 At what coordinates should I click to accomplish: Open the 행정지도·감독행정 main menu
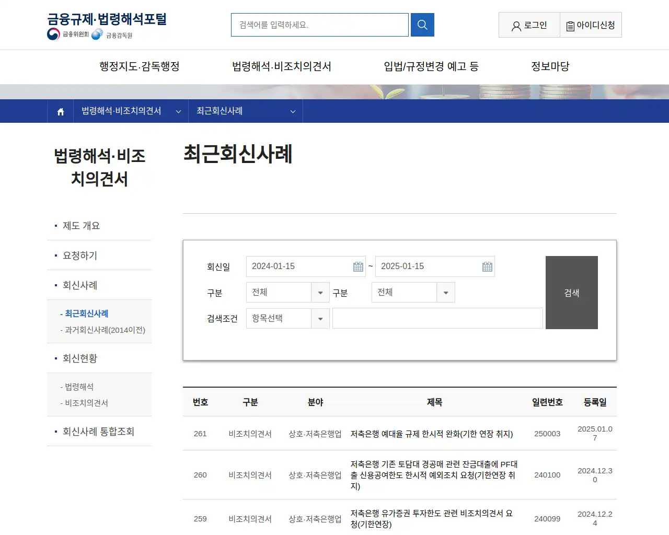pyautogui.click(x=140, y=66)
